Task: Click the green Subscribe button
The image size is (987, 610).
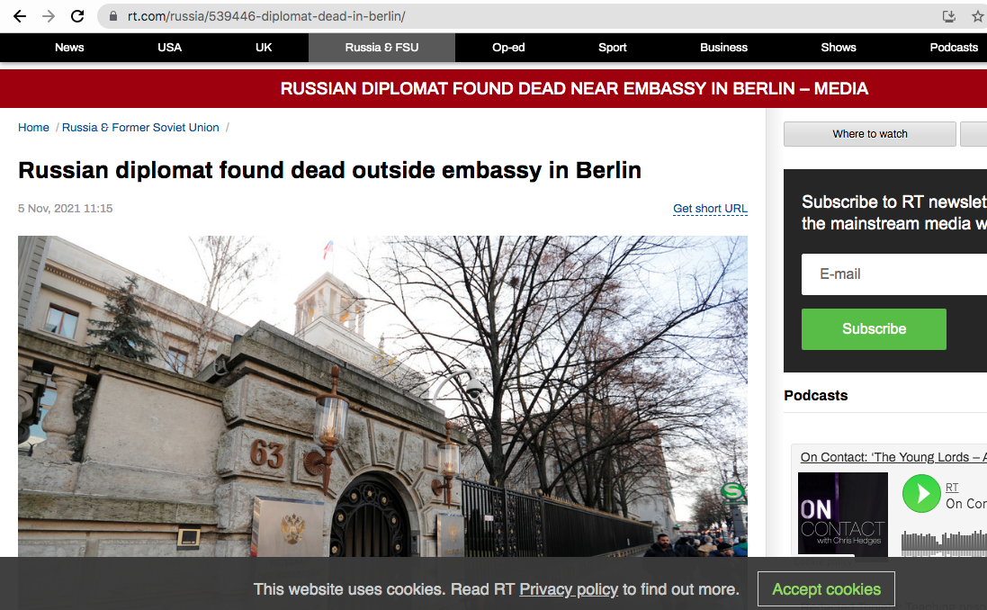Action: (x=874, y=329)
